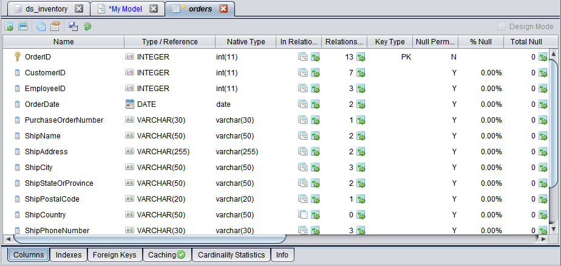
Task: Open the Foreign Keys tab
Action: click(115, 255)
